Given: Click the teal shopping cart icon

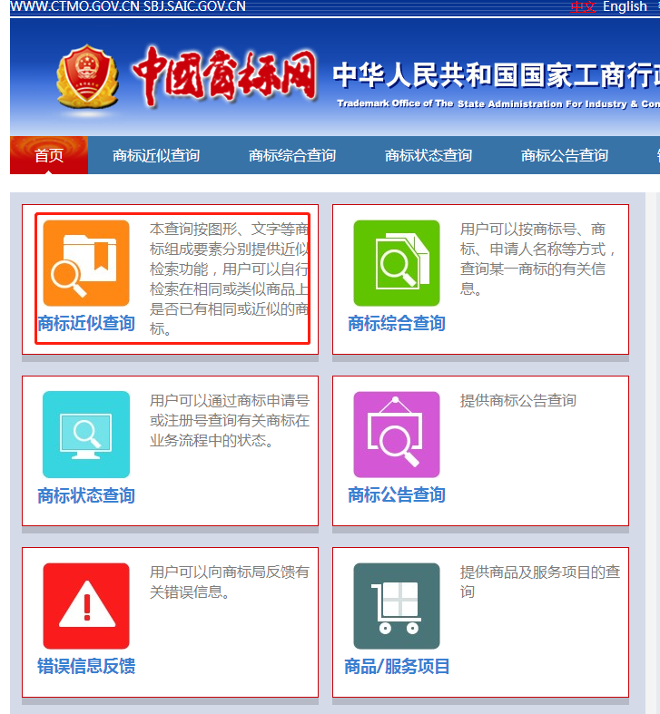Looking at the screenshot, I should (397, 605).
